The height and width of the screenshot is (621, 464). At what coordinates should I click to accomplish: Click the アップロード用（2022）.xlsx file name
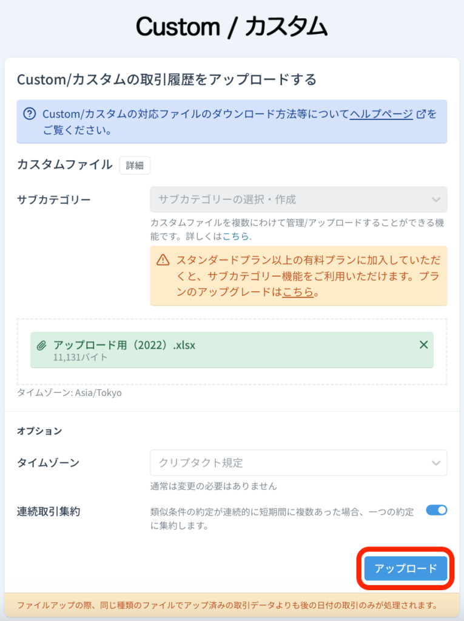[x=124, y=345]
